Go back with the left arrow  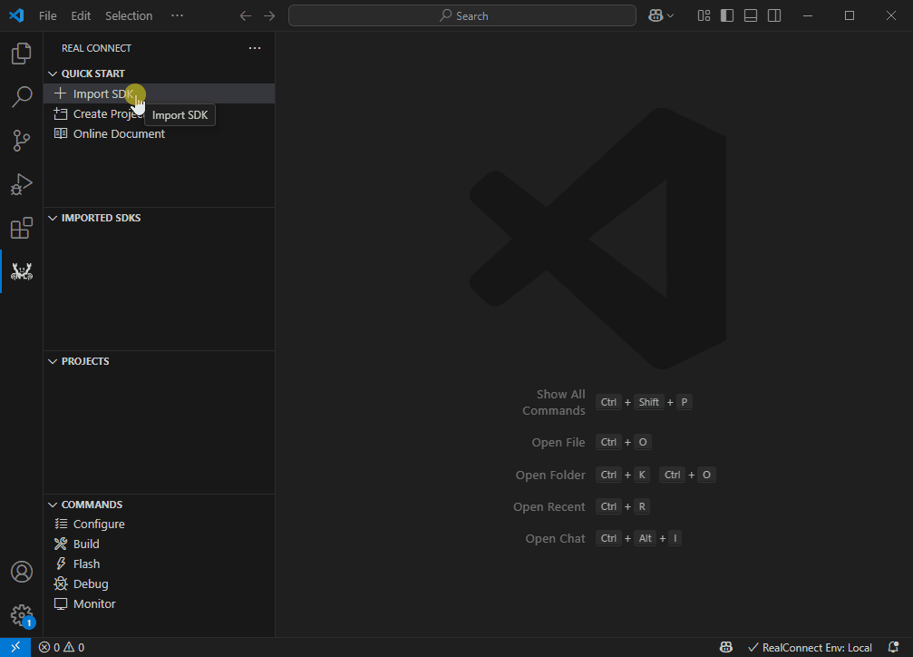(246, 15)
